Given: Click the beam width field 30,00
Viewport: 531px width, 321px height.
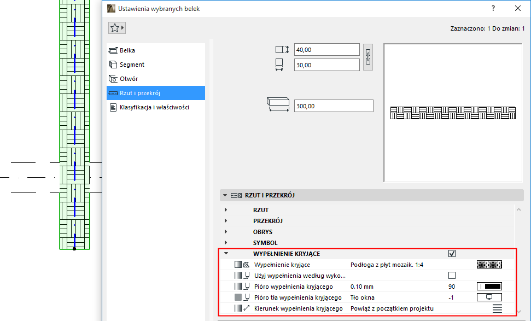Looking at the screenshot, I should pos(327,65).
